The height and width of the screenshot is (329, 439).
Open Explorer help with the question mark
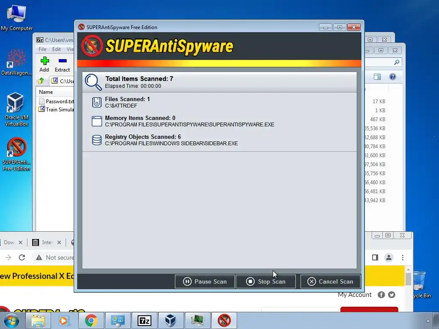(x=393, y=77)
